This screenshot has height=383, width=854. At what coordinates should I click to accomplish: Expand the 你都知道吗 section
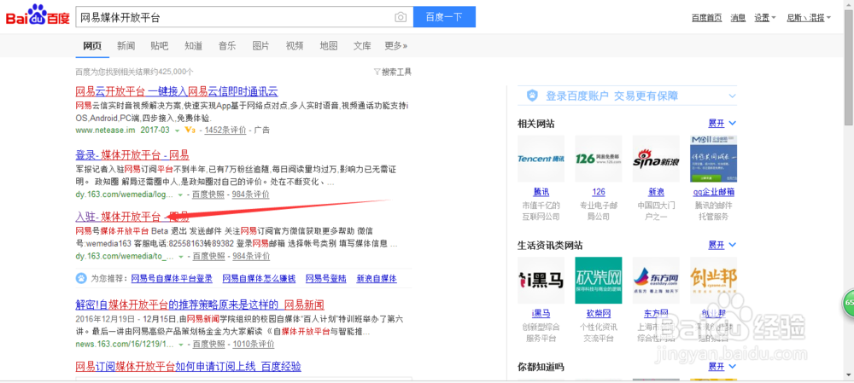pos(722,368)
